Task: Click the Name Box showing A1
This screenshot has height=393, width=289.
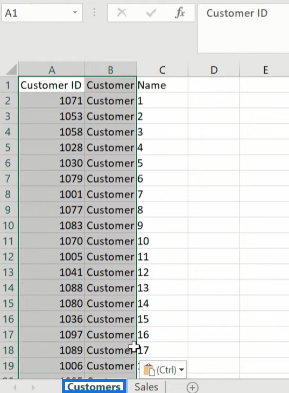Action: [x=42, y=12]
